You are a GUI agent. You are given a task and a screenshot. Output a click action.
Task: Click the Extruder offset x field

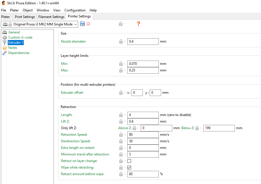coord(137,93)
